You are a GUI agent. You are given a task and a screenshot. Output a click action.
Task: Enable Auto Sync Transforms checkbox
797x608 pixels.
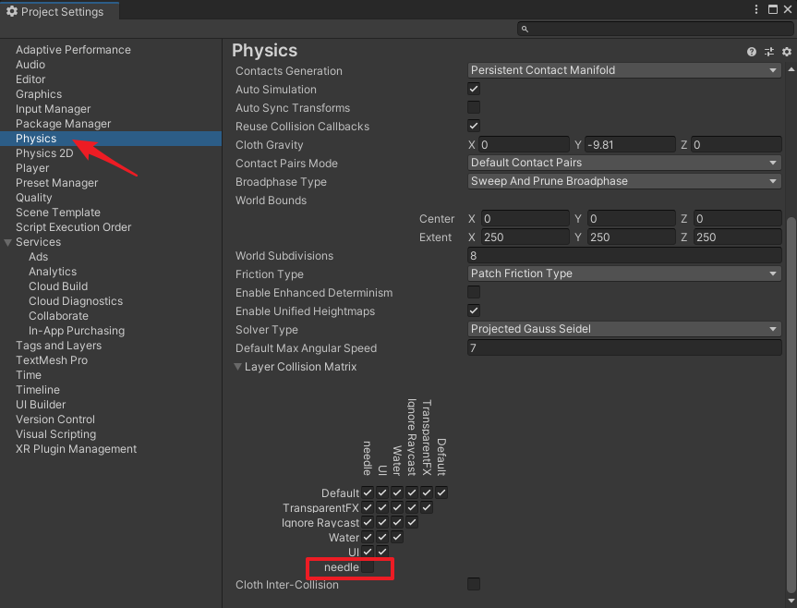pyautogui.click(x=474, y=107)
